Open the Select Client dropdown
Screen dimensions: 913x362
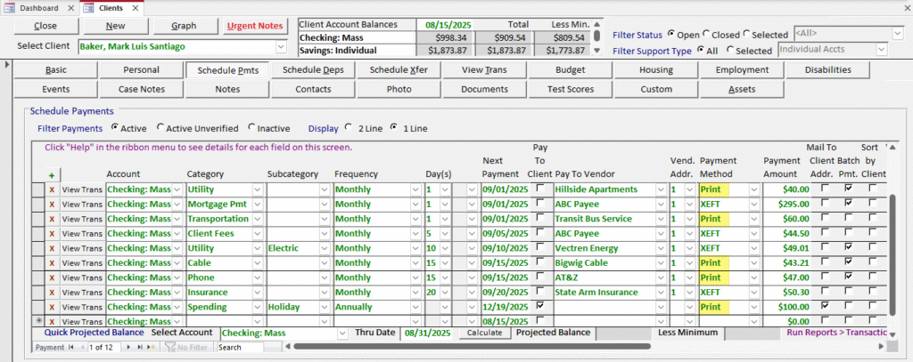(282, 46)
